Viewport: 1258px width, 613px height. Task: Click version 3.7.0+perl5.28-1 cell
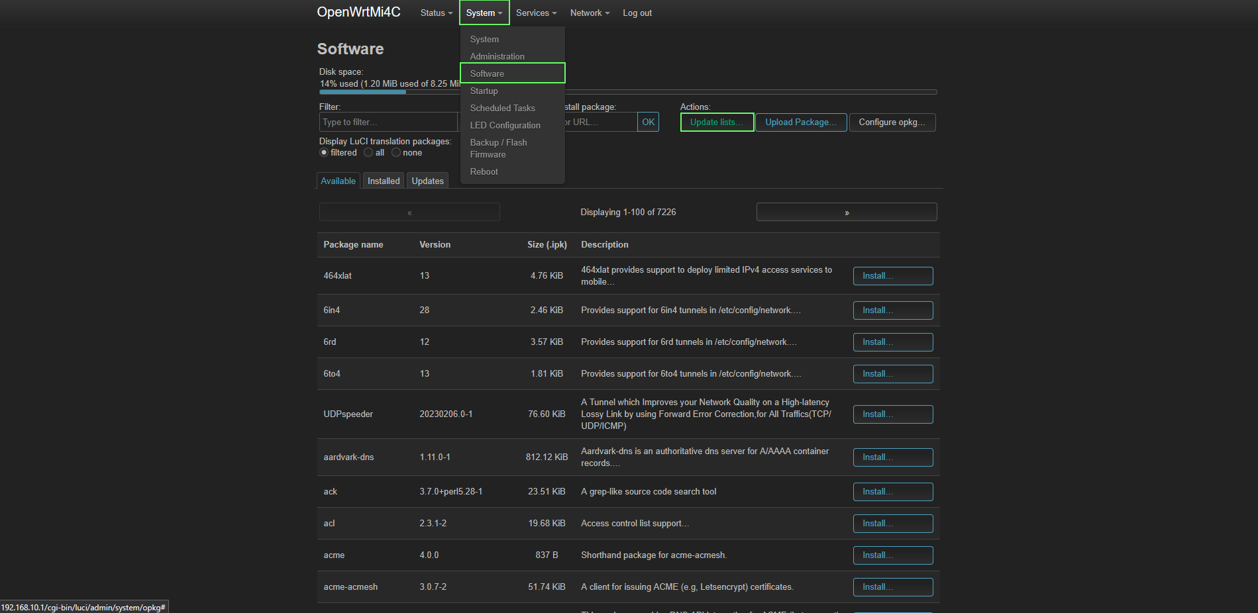pos(450,491)
